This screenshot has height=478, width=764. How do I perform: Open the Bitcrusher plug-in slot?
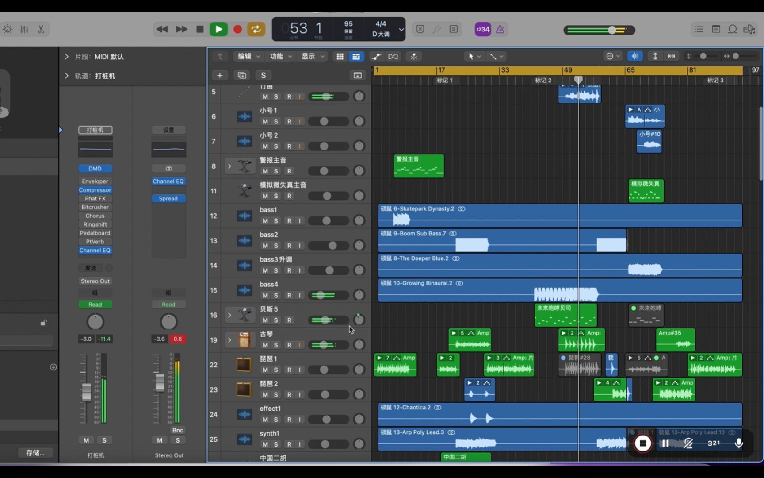click(x=95, y=207)
